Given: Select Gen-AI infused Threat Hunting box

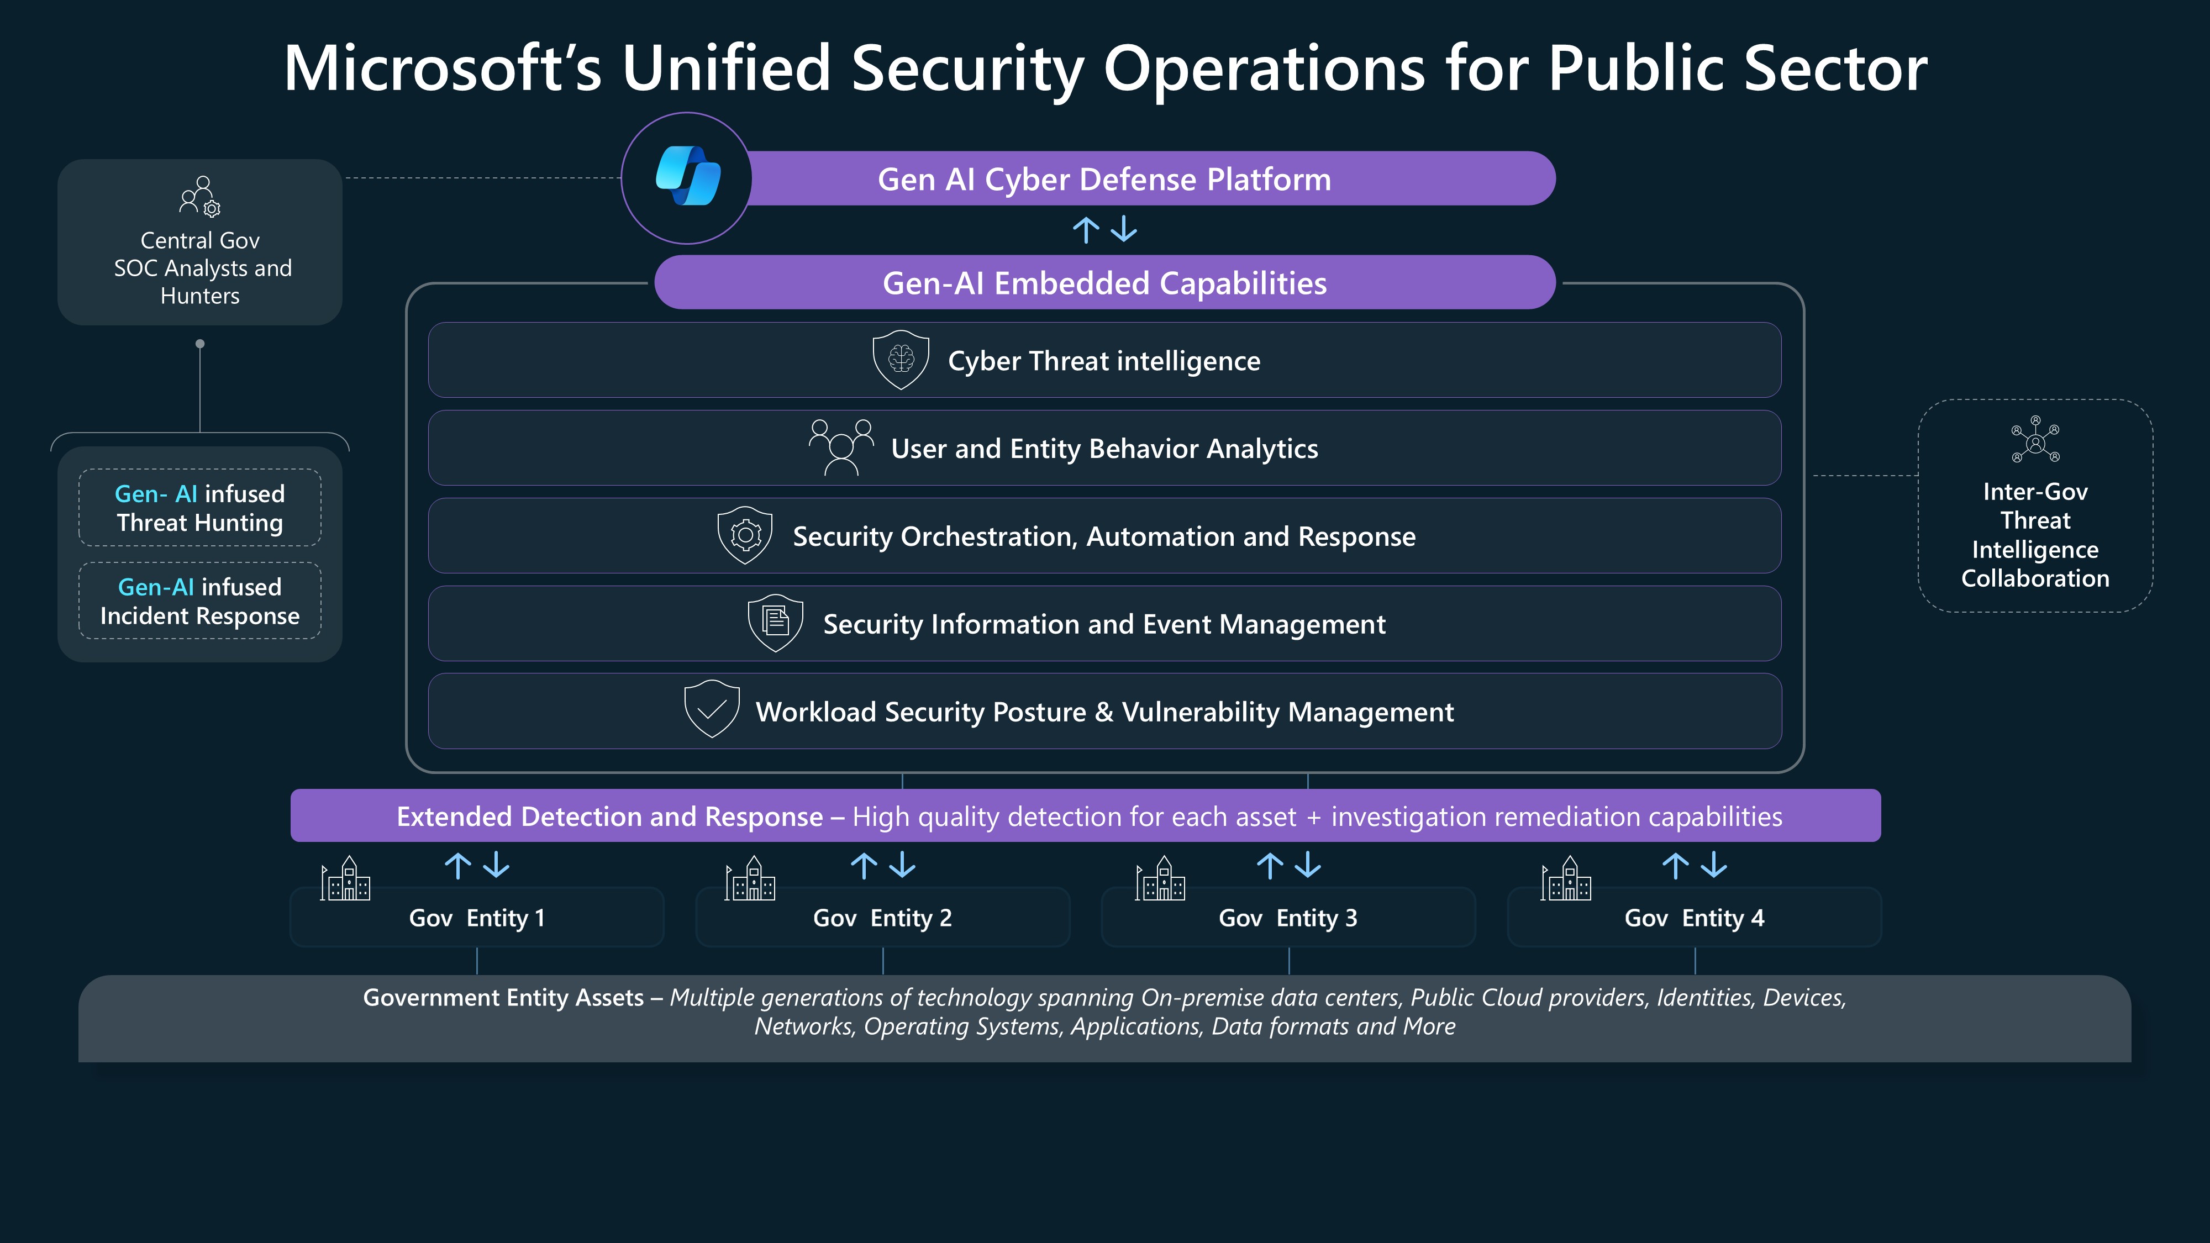Looking at the screenshot, I should [x=200, y=508].
